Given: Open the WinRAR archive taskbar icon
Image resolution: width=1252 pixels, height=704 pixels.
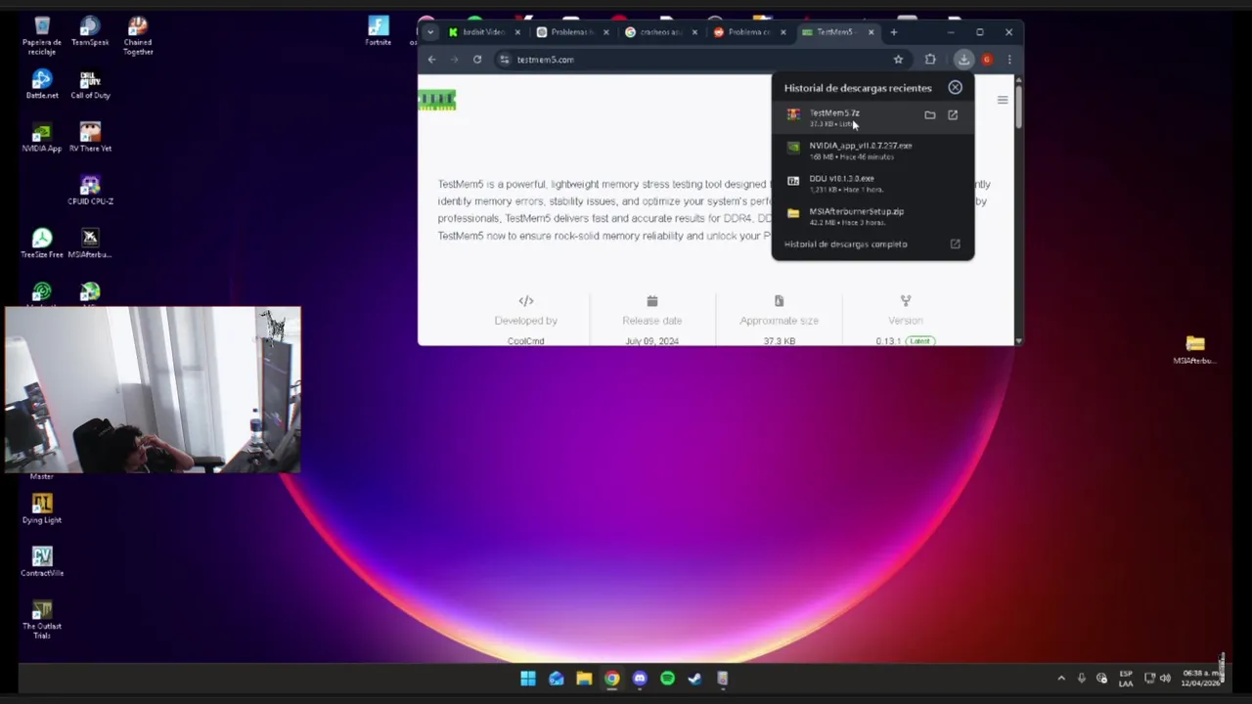Looking at the screenshot, I should coord(723,679).
